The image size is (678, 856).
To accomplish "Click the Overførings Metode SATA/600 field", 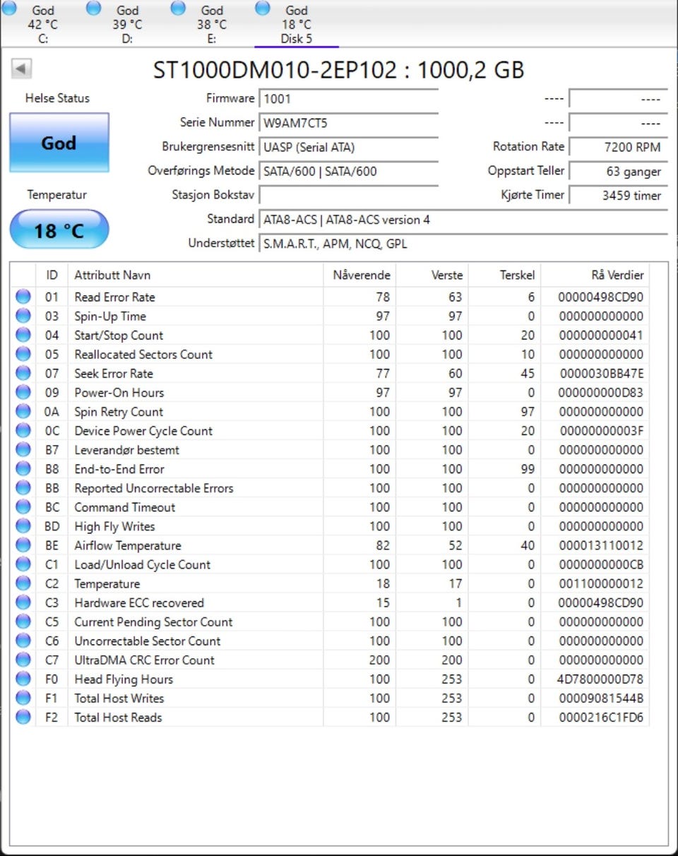I will (x=349, y=171).
